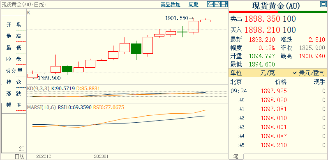
Task: Toggle the 最高 legend item
Action: pos(14,36)
